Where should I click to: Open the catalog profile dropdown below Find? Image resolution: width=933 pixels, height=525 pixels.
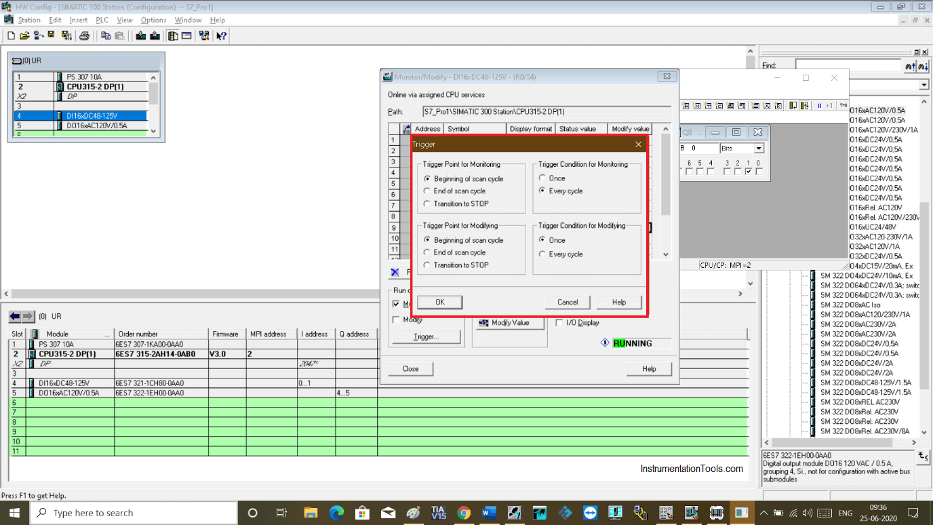924,85
